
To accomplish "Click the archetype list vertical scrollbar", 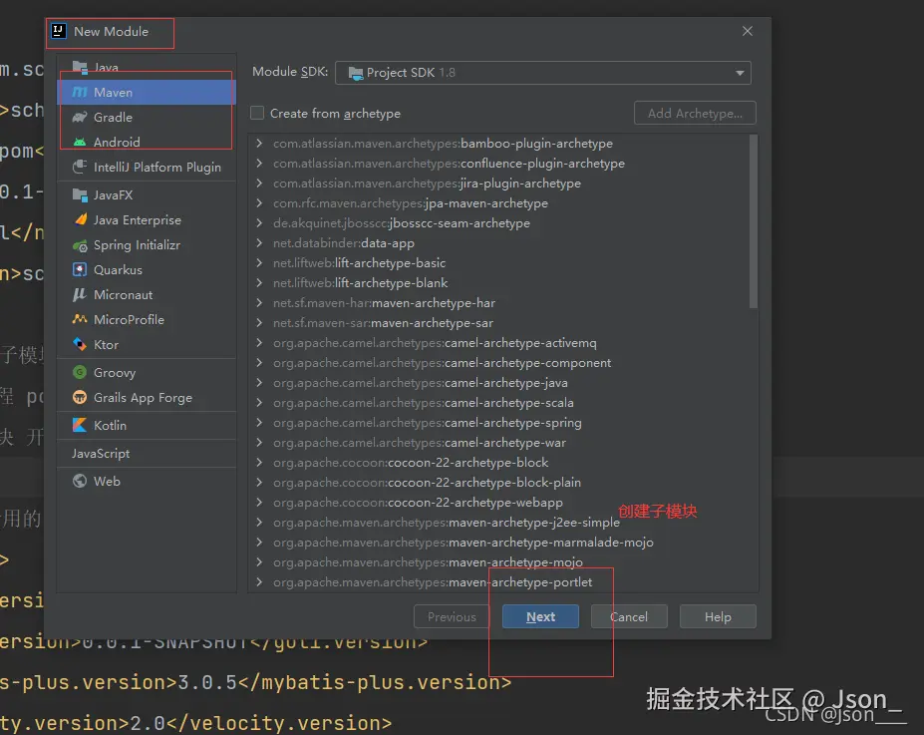I will tap(754, 221).
